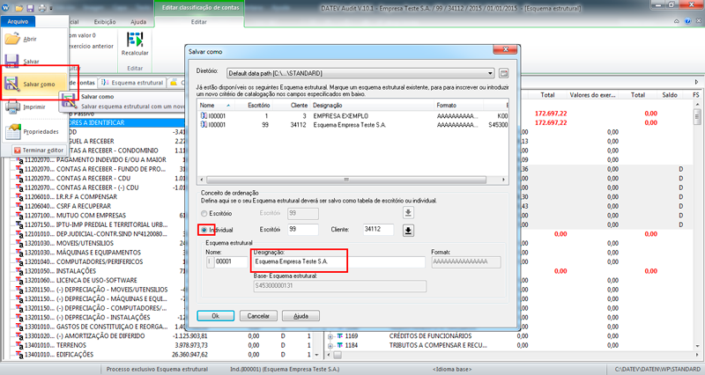This screenshot has width=705, height=375.
Task: Click the 1184 structure node icon
Action: pyautogui.click(x=340, y=345)
